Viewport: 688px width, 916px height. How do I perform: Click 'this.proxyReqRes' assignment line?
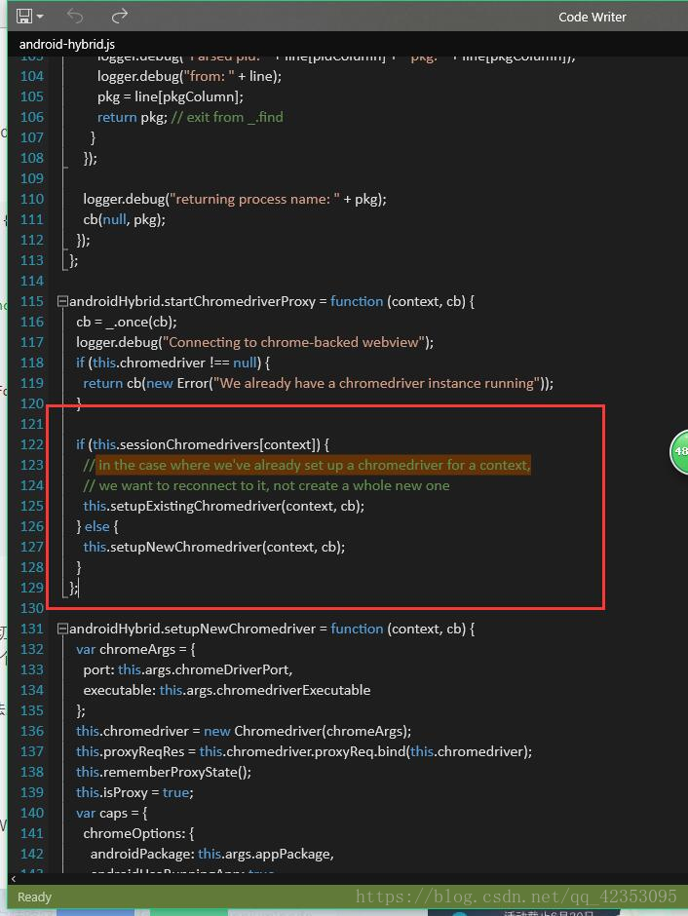click(304, 751)
